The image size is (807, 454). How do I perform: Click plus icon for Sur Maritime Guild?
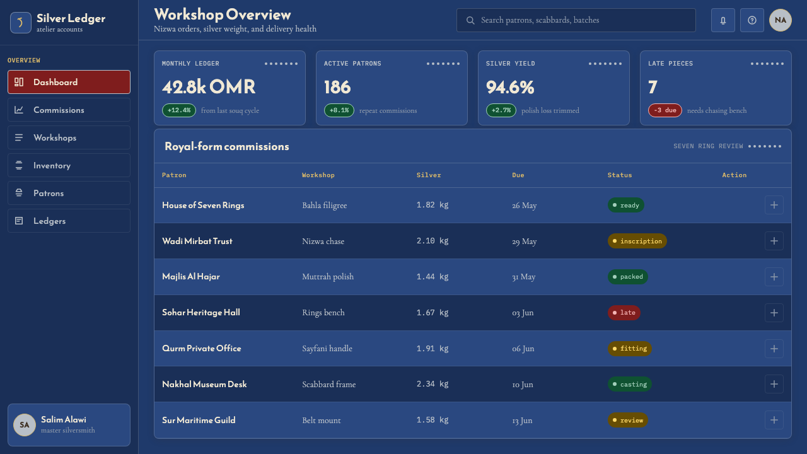coord(774,420)
